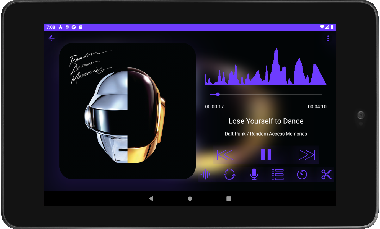Toggle the repeat loop icon
The width and height of the screenshot is (380, 229).
[229, 175]
